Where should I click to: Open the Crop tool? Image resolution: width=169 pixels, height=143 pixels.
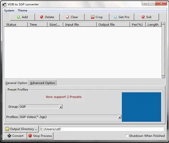click(97, 17)
